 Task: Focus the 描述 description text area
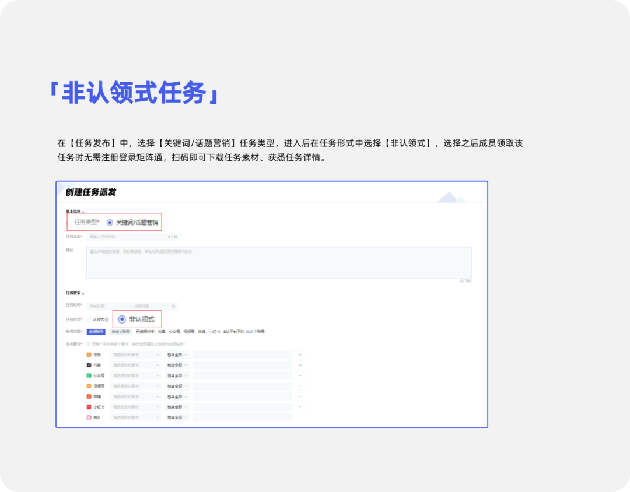(x=279, y=263)
